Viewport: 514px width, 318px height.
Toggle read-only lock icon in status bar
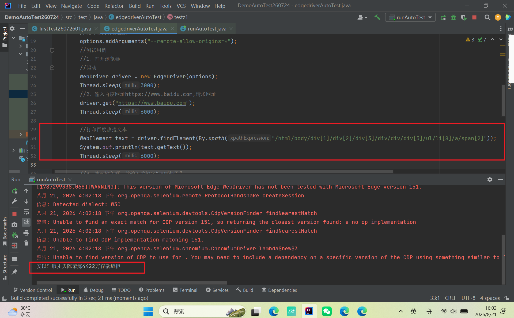coord(507,298)
